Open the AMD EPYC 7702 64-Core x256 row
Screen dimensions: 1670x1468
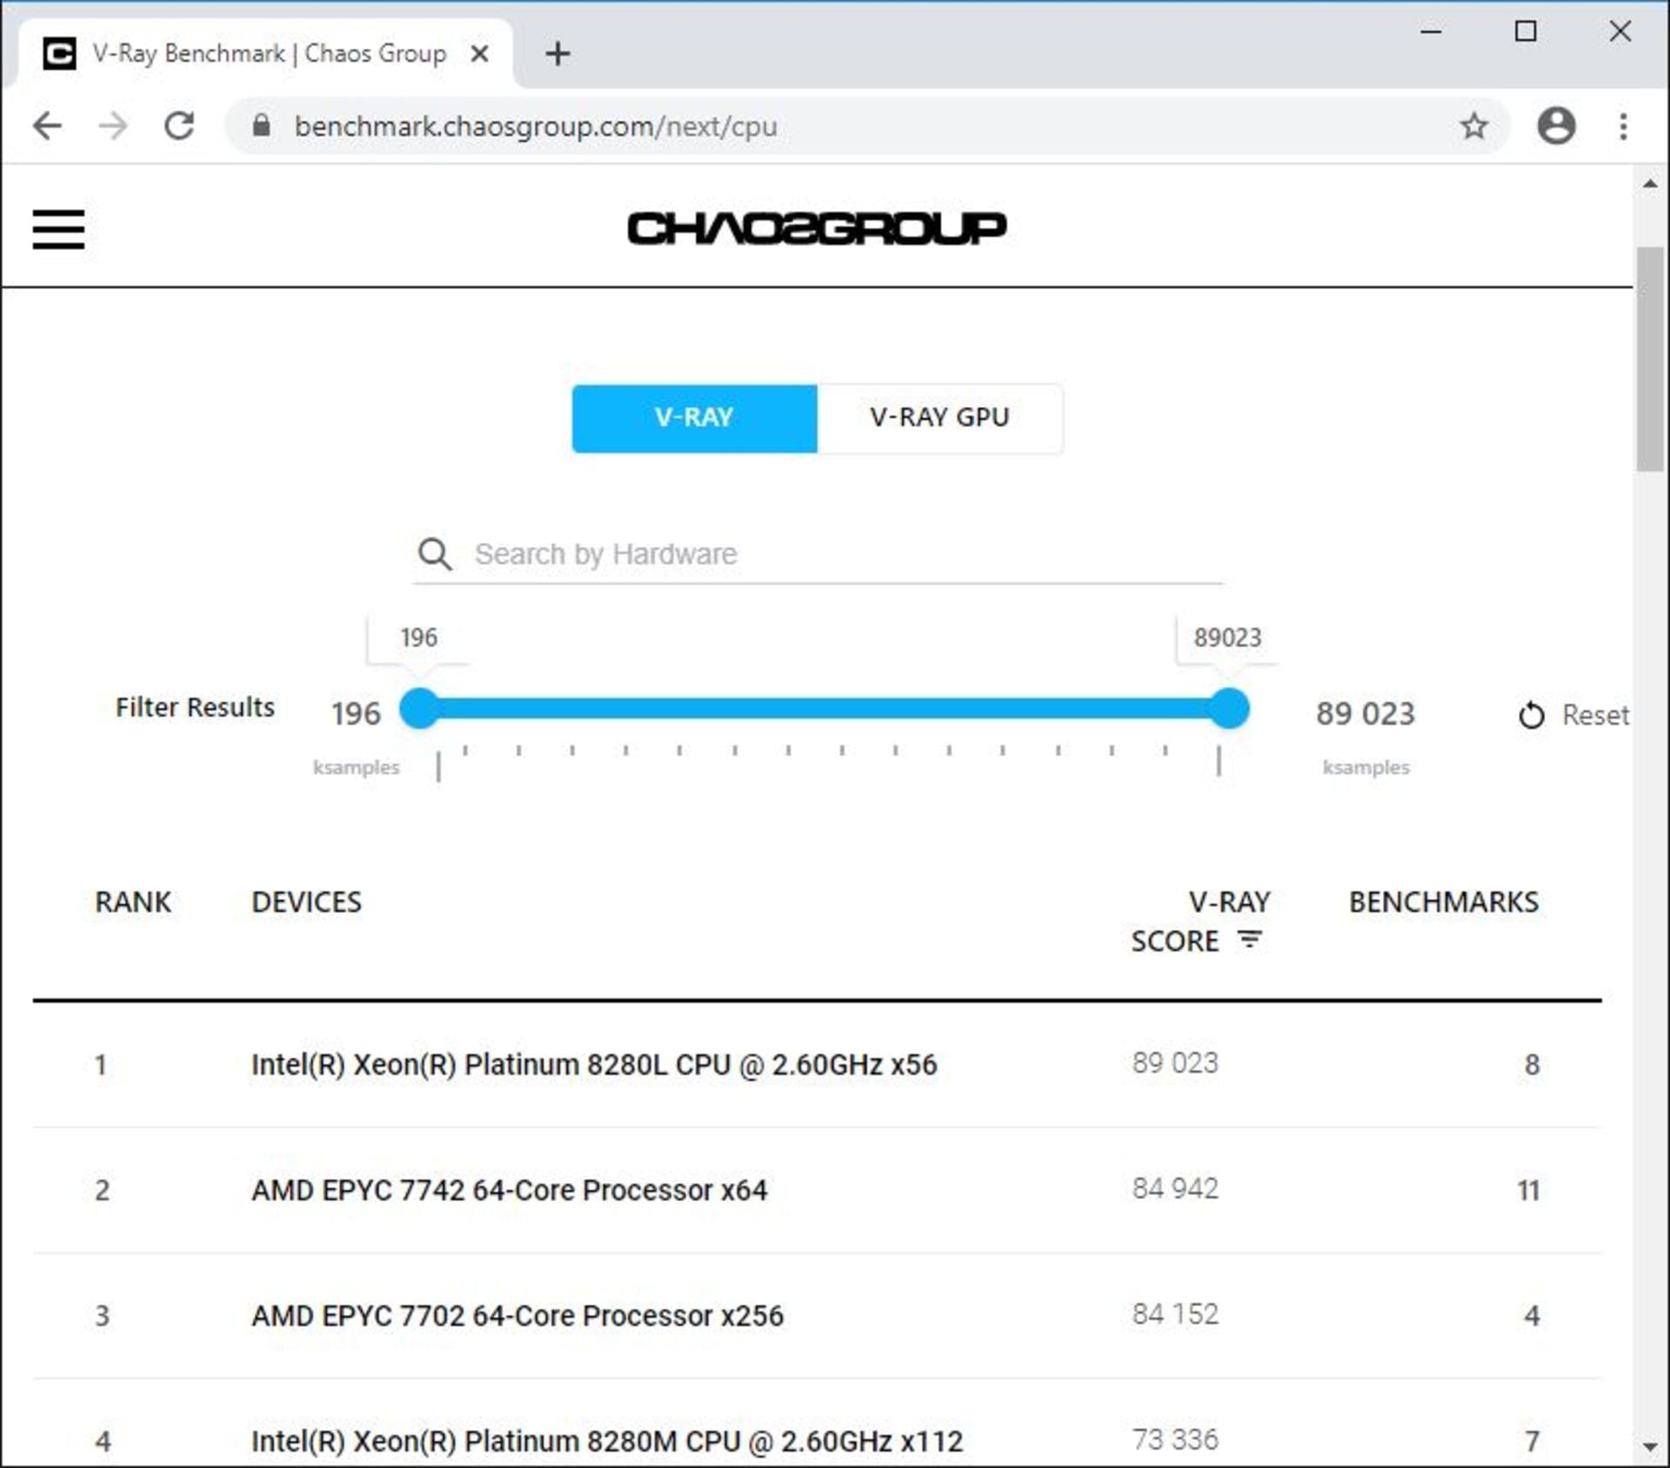[818, 1316]
